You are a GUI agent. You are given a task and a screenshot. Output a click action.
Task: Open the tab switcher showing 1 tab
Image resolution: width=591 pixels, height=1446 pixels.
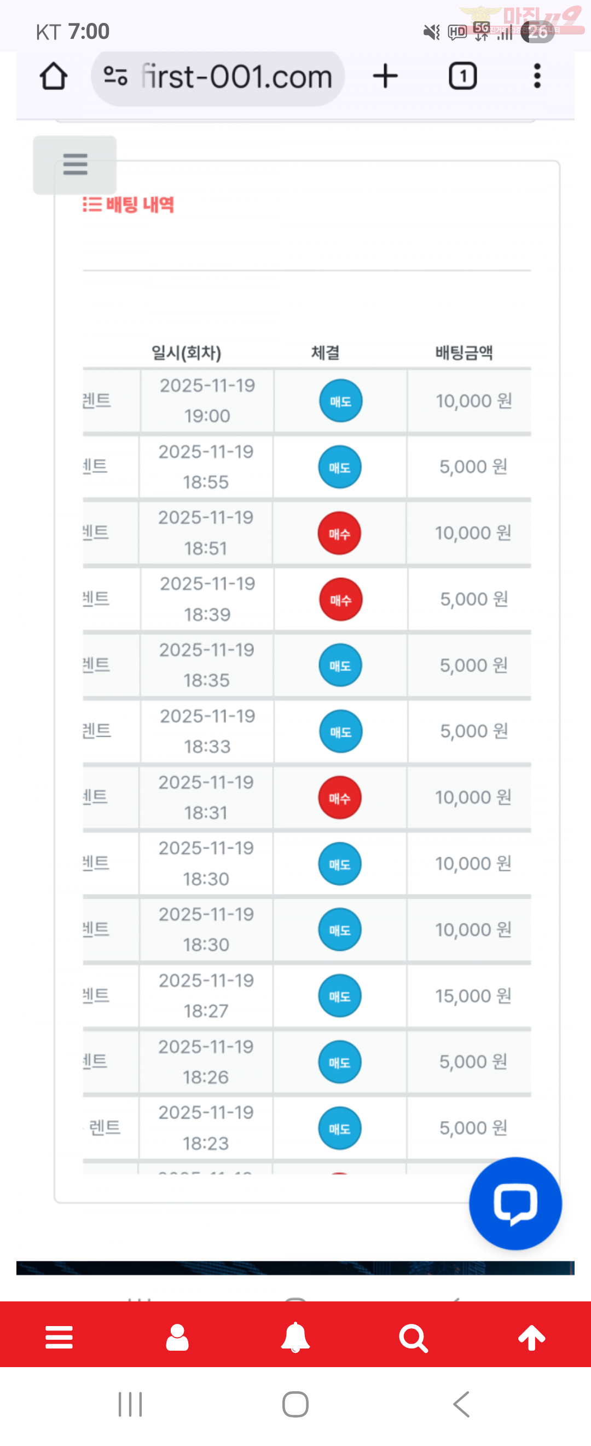pos(462,76)
